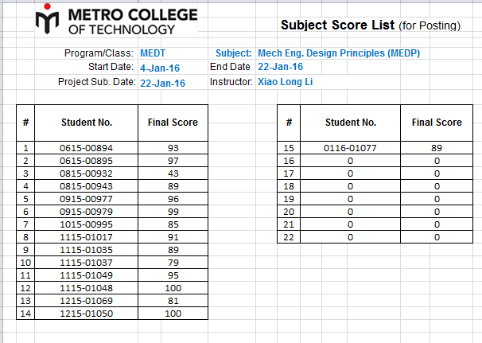Select the 'End Date' label
This screenshot has height=343, width=482.
coord(230,67)
